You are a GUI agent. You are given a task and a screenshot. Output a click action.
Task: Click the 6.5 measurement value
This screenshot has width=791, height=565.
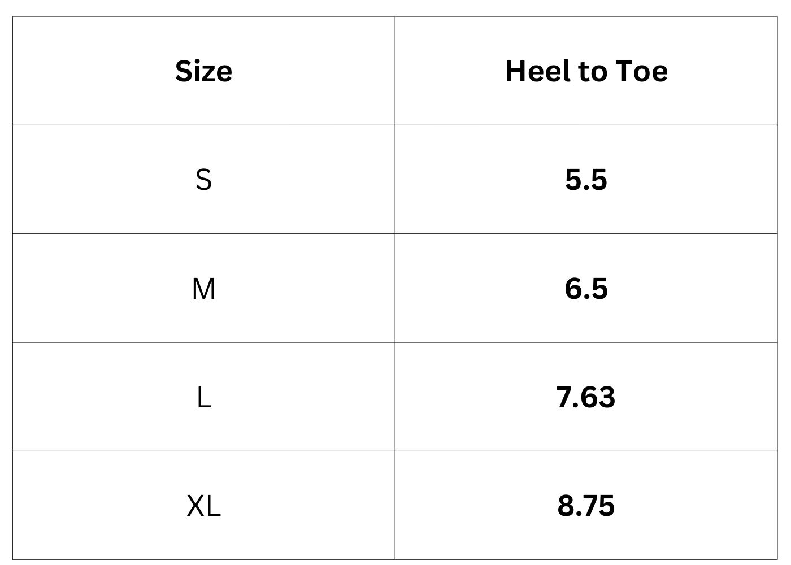pyautogui.click(x=586, y=289)
